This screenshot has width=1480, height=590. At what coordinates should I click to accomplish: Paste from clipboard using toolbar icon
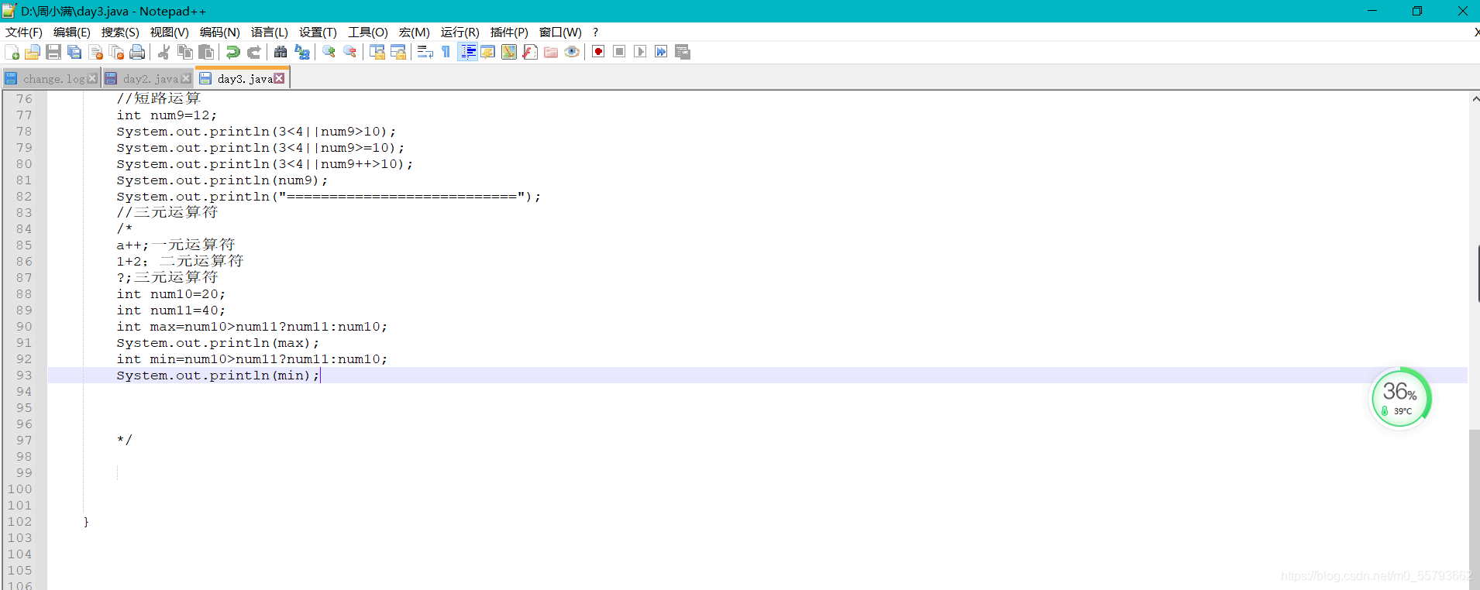click(x=206, y=52)
